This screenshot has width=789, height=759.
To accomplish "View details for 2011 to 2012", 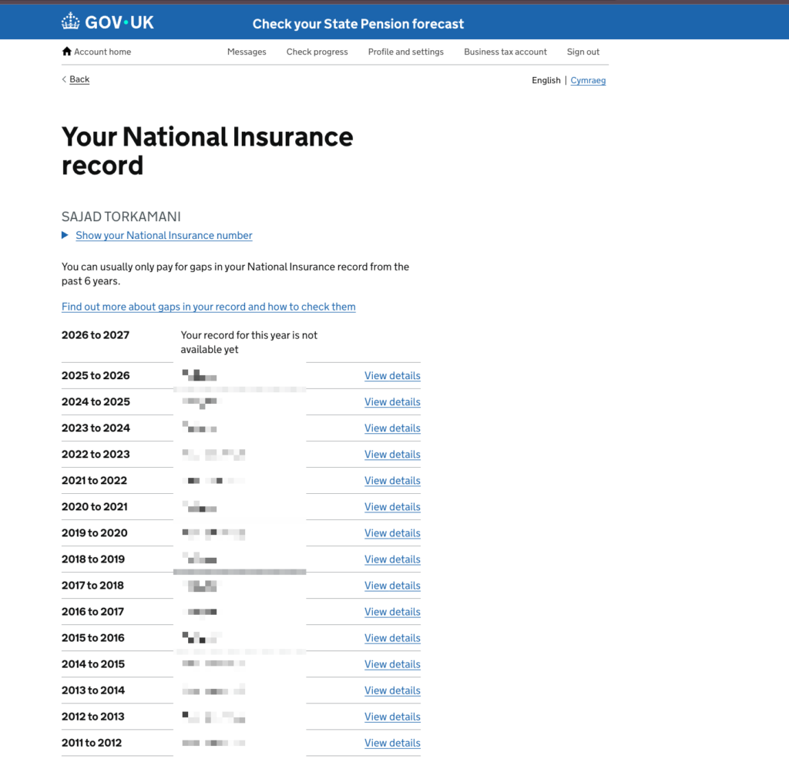I will point(392,743).
